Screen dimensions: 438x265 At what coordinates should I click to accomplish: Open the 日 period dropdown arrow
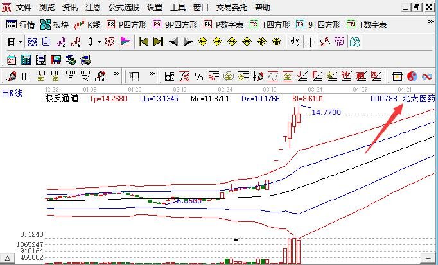coord(20,42)
